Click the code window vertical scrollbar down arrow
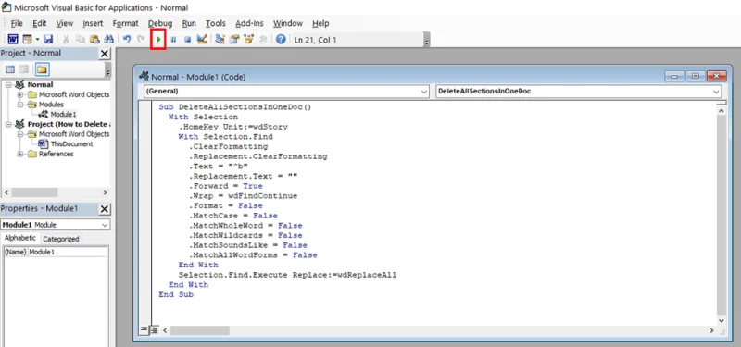The image size is (741, 347). click(x=721, y=320)
